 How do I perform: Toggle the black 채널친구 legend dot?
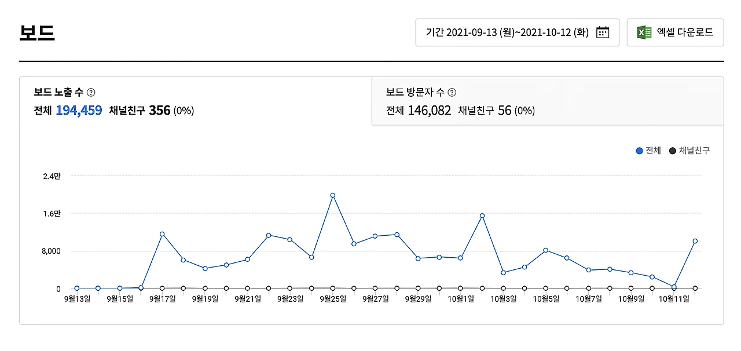(x=672, y=151)
